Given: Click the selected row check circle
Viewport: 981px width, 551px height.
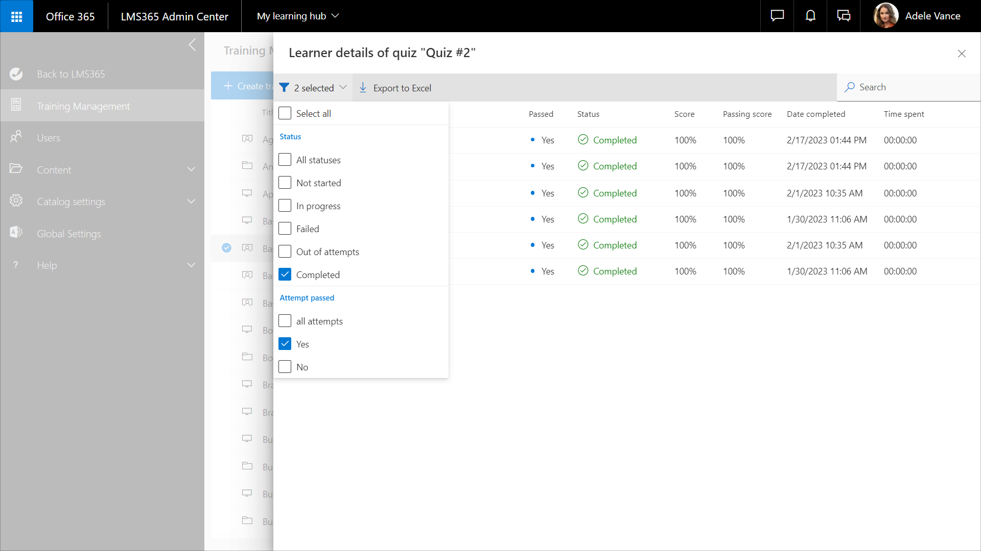Looking at the screenshot, I should pos(227,248).
